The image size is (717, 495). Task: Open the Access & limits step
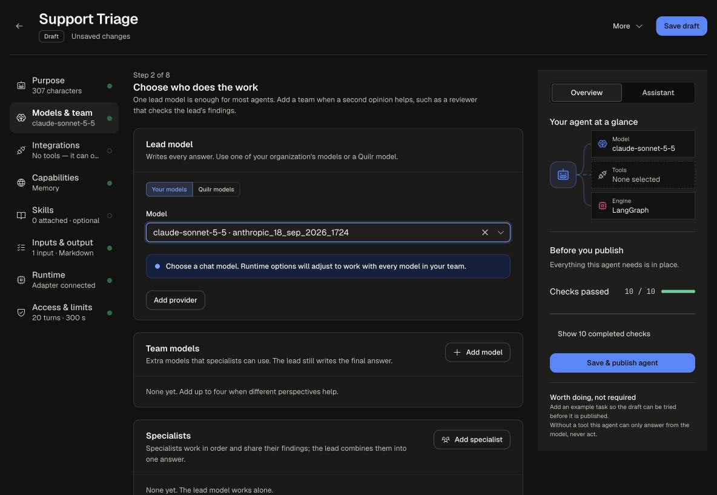(64, 313)
